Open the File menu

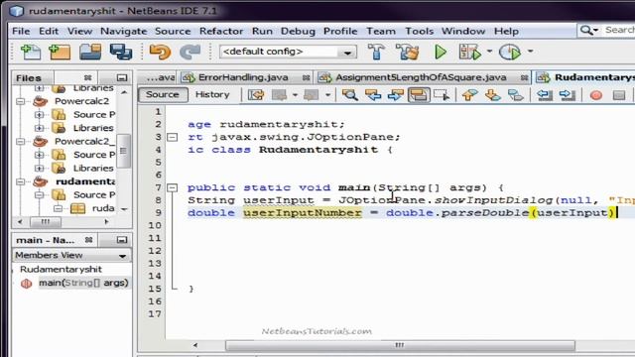pyautogui.click(x=21, y=31)
